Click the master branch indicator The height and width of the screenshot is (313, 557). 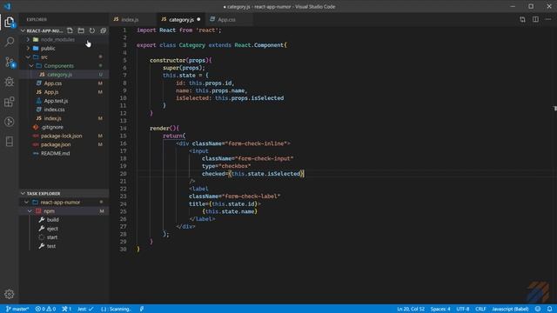[x=17, y=310]
